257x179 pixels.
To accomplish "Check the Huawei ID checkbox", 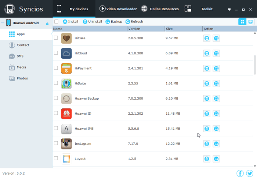I will tap(56, 113).
